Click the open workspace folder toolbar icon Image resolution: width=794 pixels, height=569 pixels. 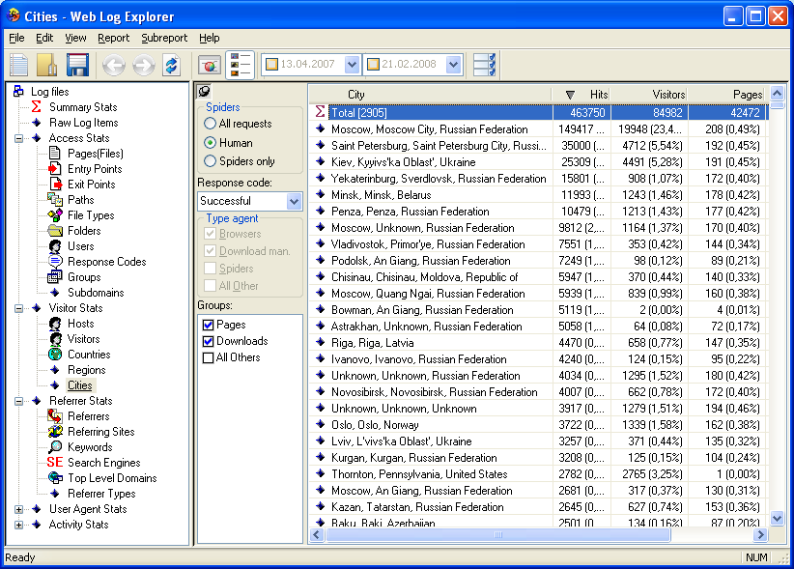(x=47, y=65)
